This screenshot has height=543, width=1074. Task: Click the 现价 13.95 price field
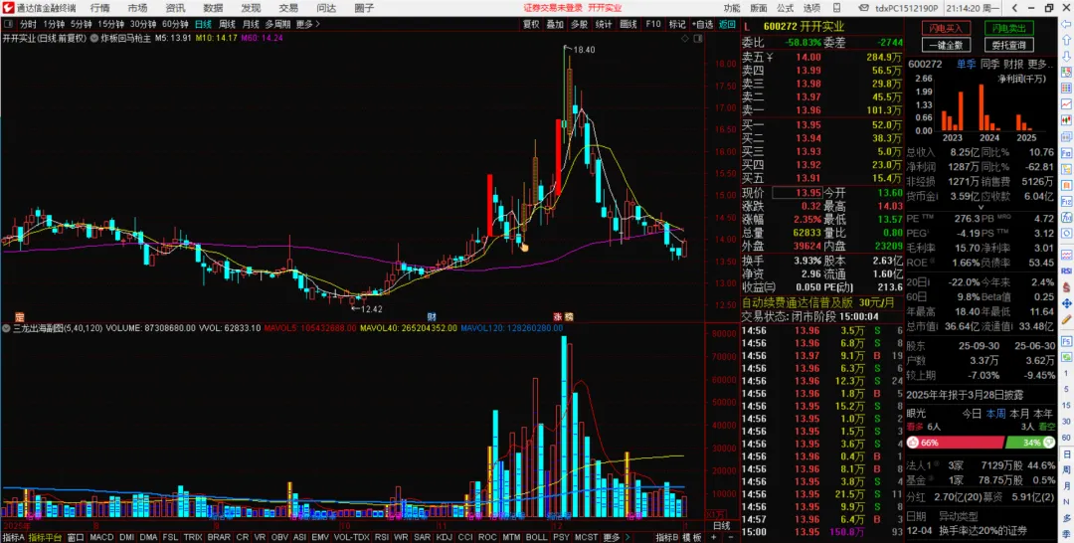point(796,193)
